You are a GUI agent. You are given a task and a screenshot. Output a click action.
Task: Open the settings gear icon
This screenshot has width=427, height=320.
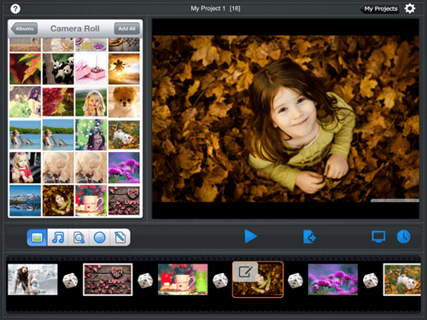click(410, 9)
